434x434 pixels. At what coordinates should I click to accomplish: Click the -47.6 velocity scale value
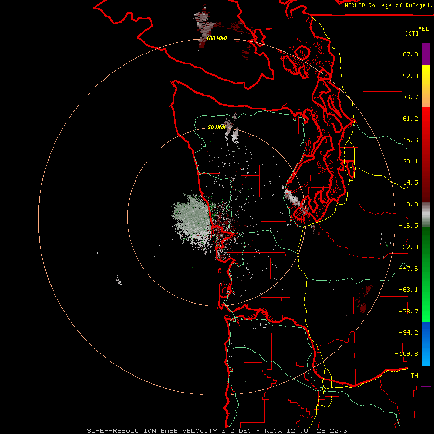tap(408, 269)
